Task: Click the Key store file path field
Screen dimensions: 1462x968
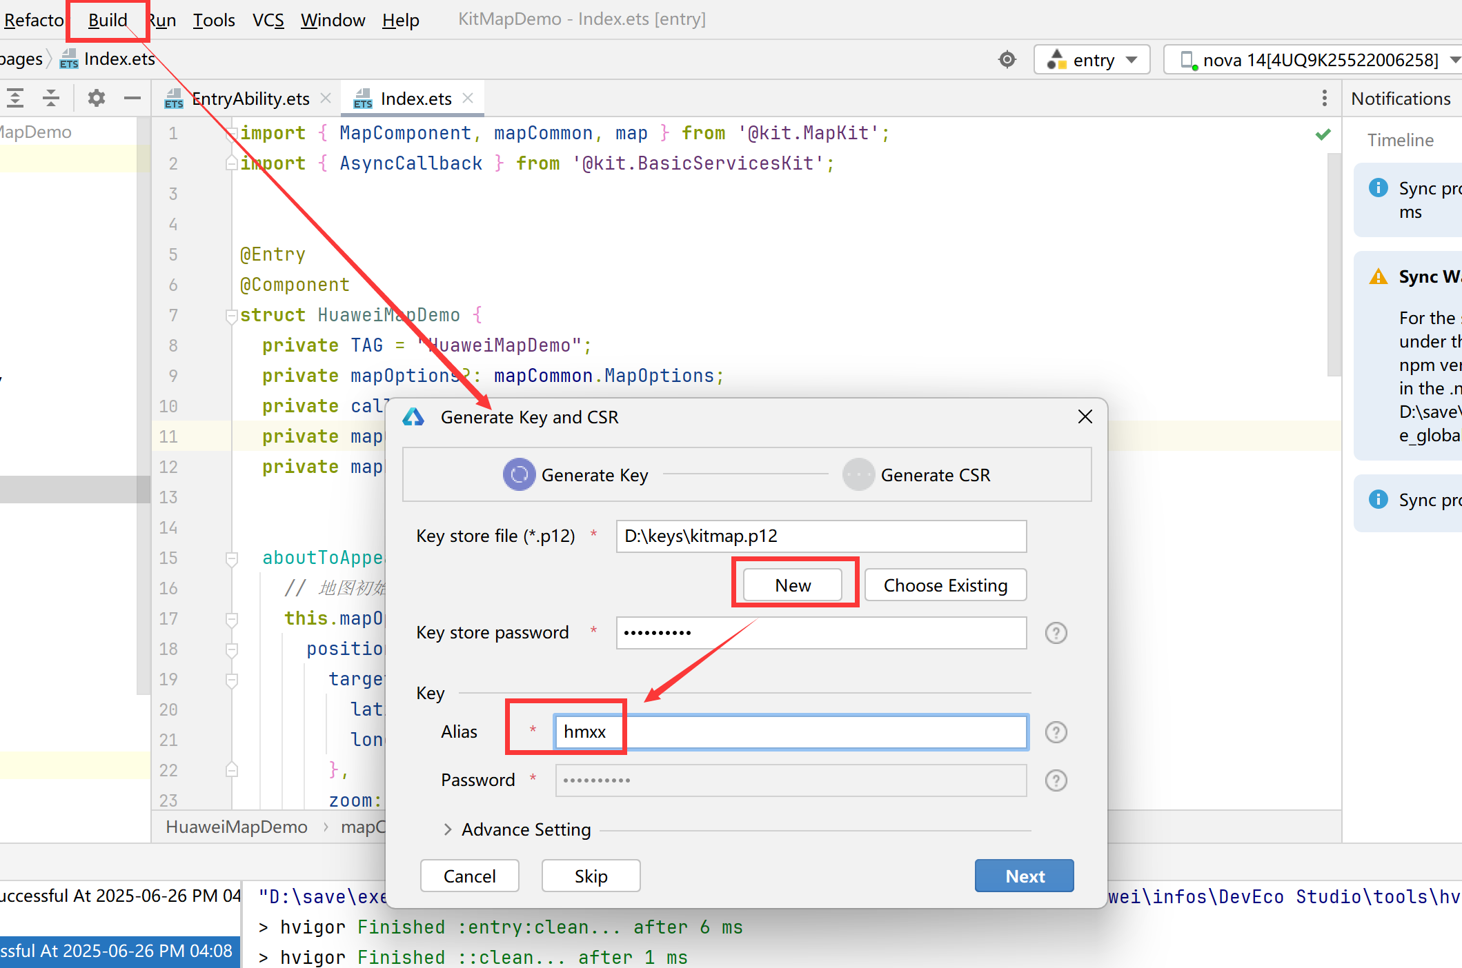Action: point(821,536)
